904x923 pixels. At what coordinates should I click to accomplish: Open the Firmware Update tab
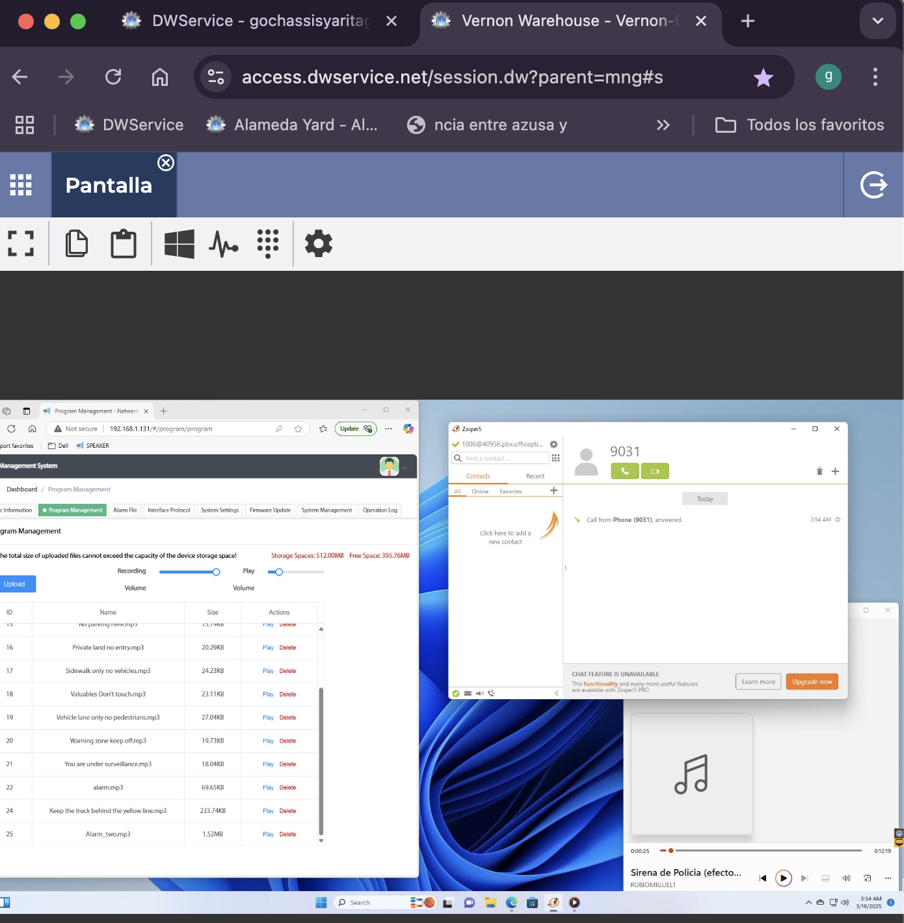tap(270, 510)
